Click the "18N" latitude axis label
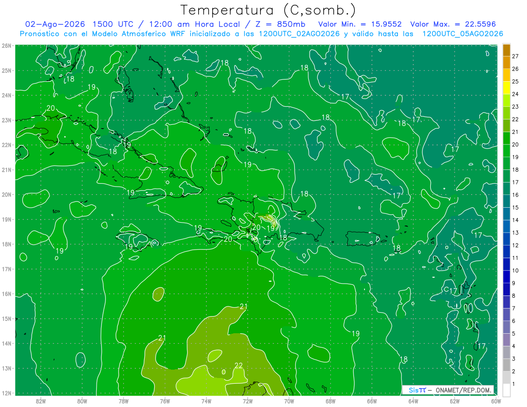The height and width of the screenshot is (407, 527). click(x=6, y=244)
